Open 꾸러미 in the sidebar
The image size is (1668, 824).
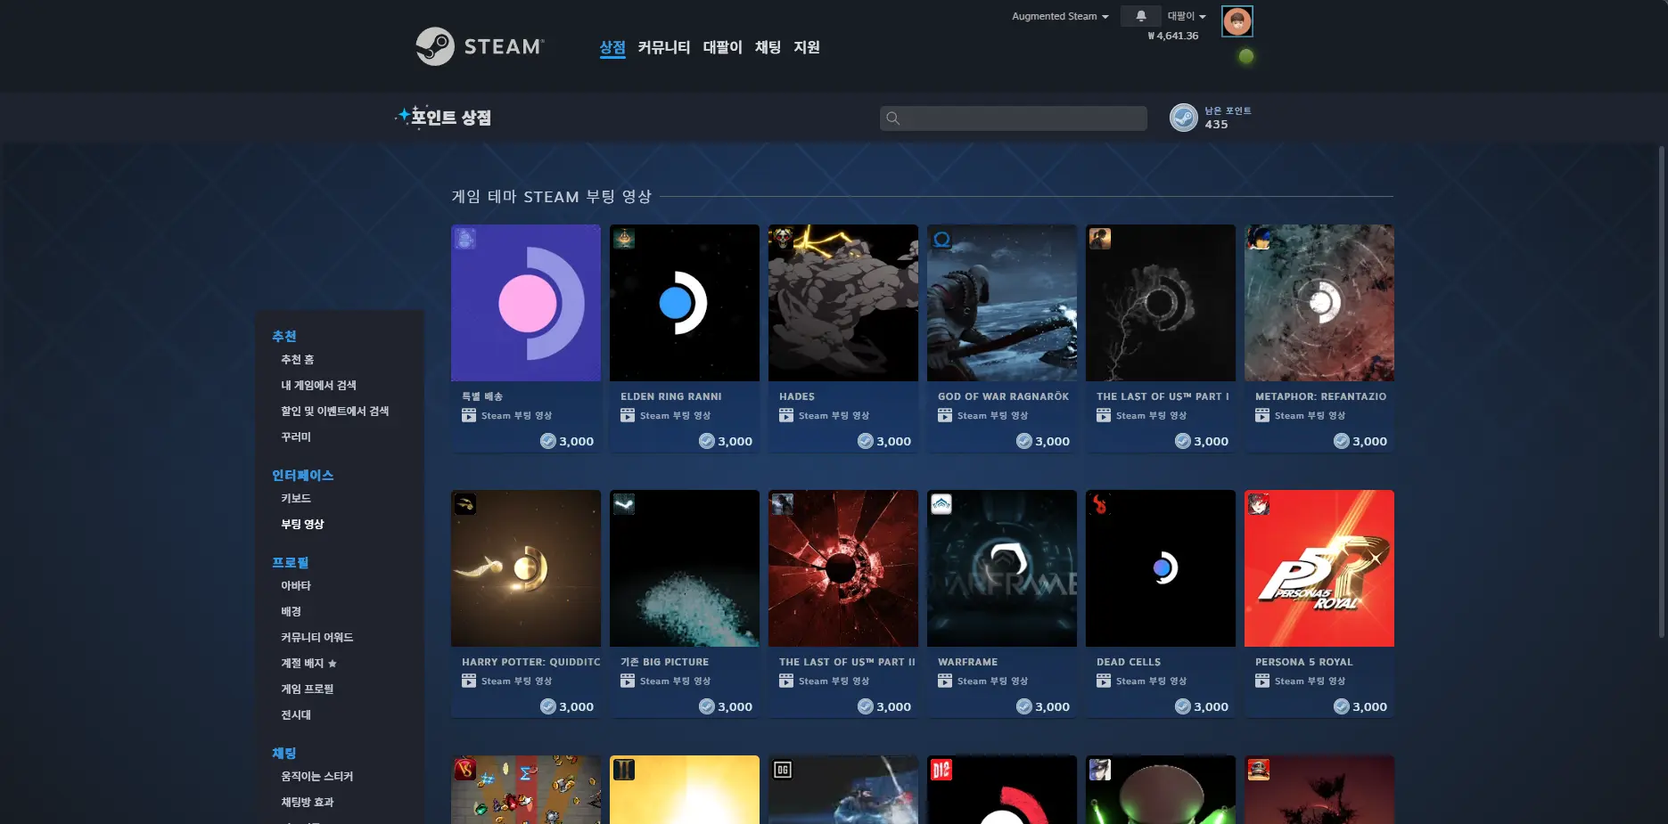pos(296,436)
